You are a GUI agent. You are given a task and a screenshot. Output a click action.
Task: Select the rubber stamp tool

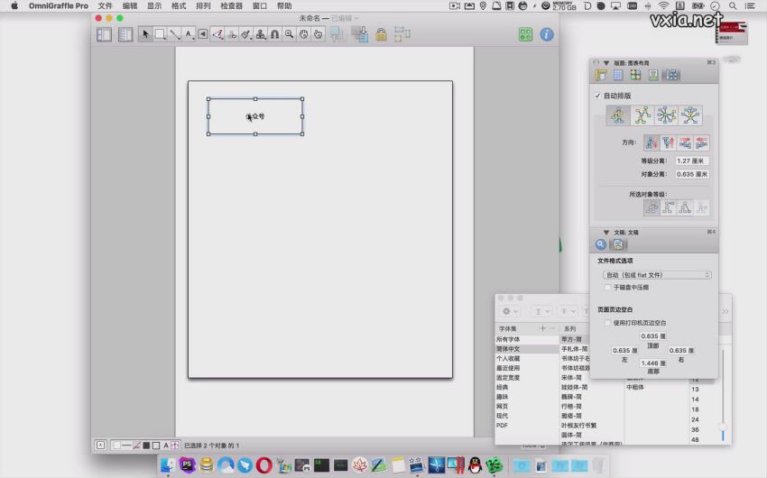tap(261, 34)
